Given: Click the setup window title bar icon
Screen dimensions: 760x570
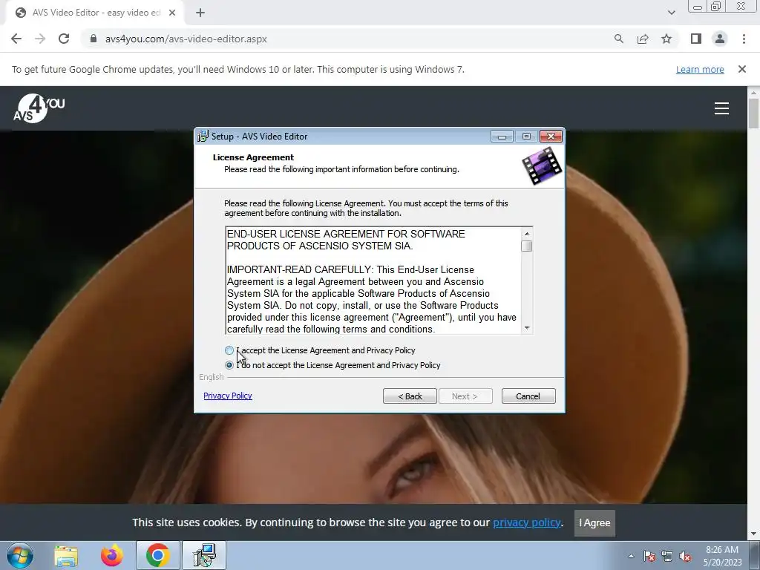Looking at the screenshot, I should click(203, 137).
